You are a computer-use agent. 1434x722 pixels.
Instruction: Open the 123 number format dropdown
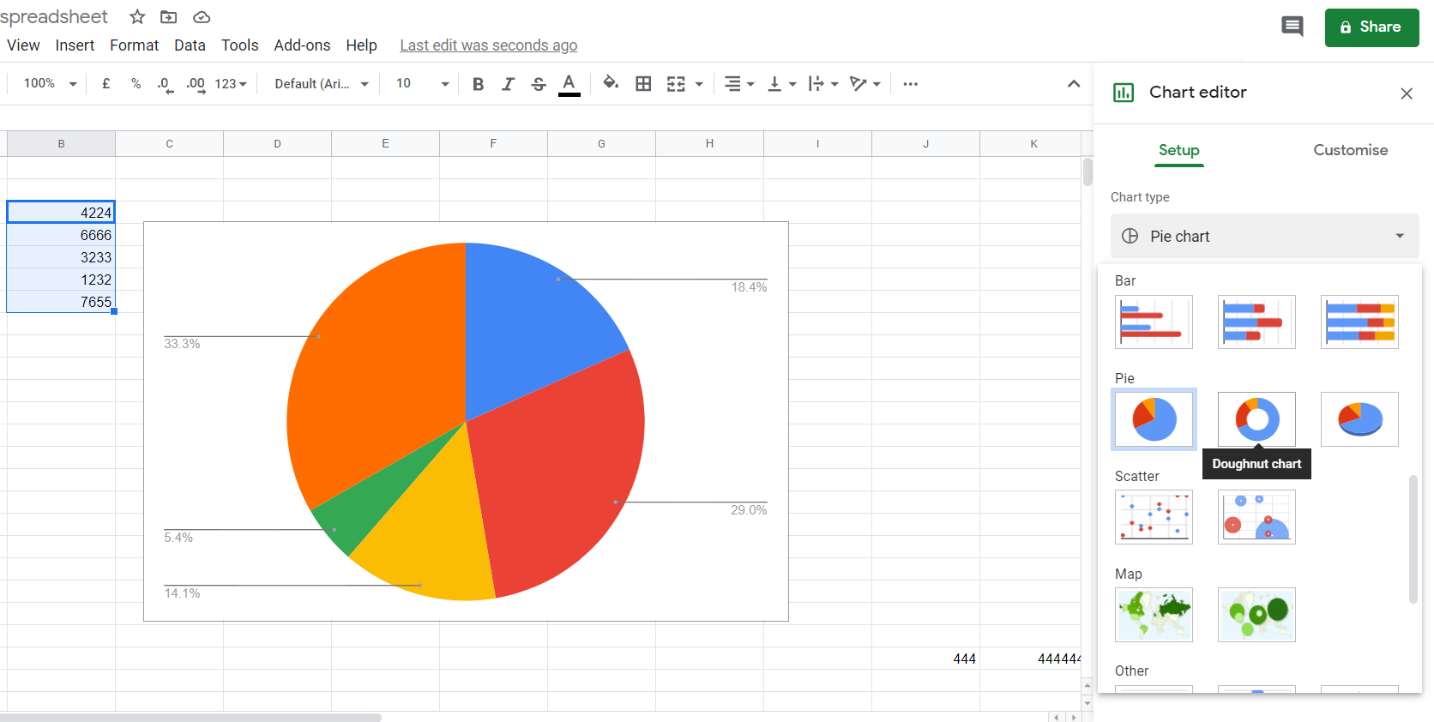pos(231,84)
